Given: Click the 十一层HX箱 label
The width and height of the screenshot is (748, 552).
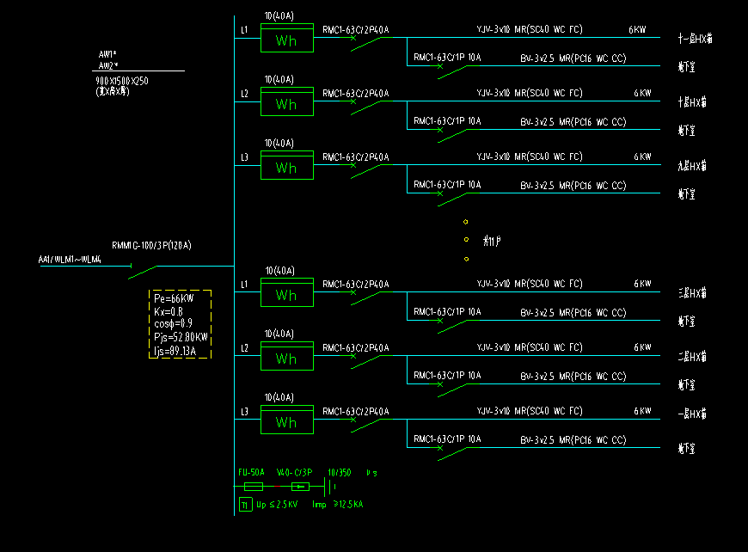Looking at the screenshot, I should pos(695,39).
